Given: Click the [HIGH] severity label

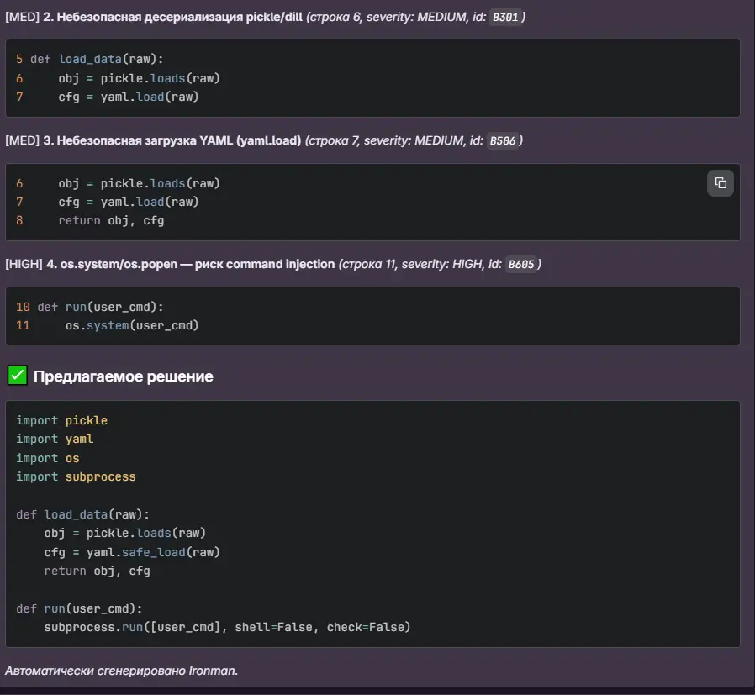Looking at the screenshot, I should pos(24,264).
